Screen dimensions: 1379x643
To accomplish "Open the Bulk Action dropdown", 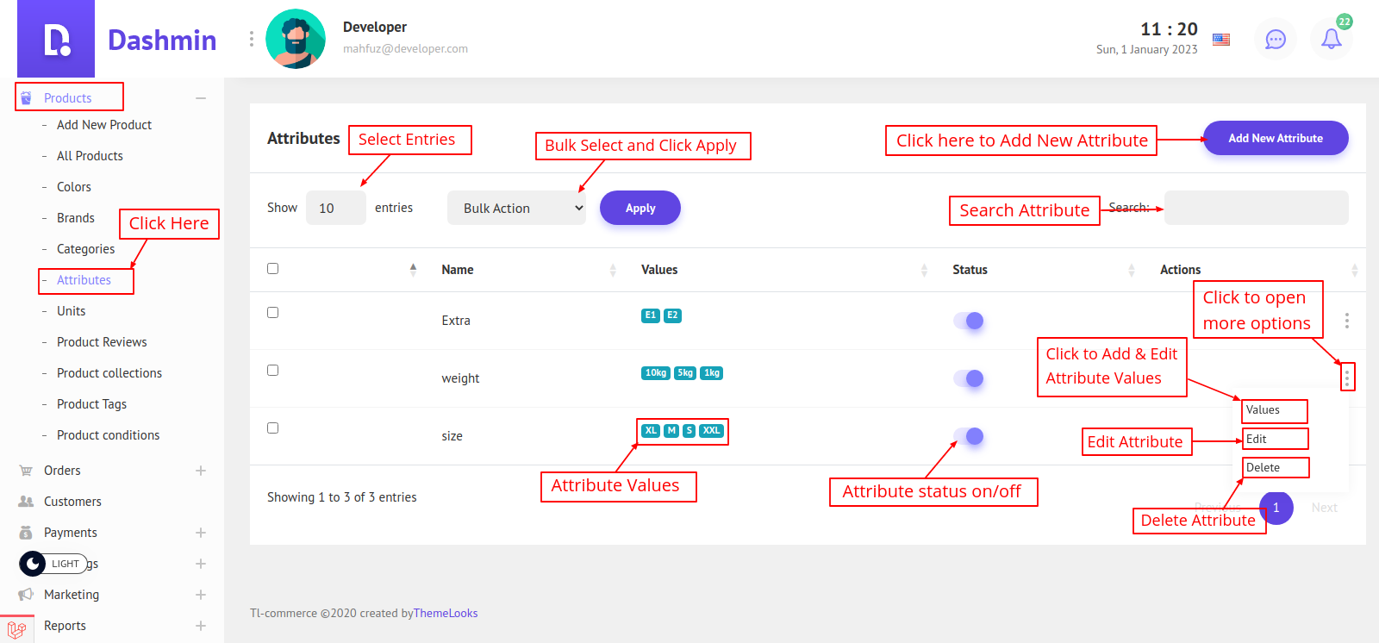I will (516, 209).
